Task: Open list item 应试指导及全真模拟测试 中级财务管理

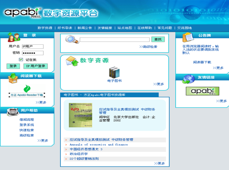Action: (101, 140)
